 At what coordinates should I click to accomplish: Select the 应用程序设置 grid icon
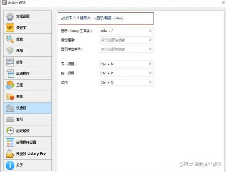pos(10,142)
